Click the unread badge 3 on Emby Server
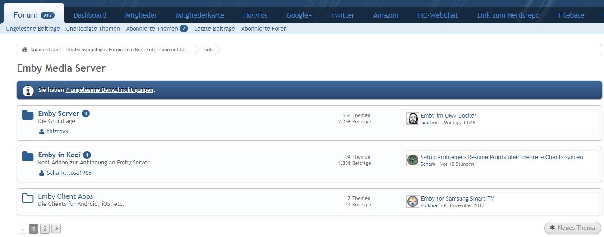The image size is (604, 237). tap(86, 114)
